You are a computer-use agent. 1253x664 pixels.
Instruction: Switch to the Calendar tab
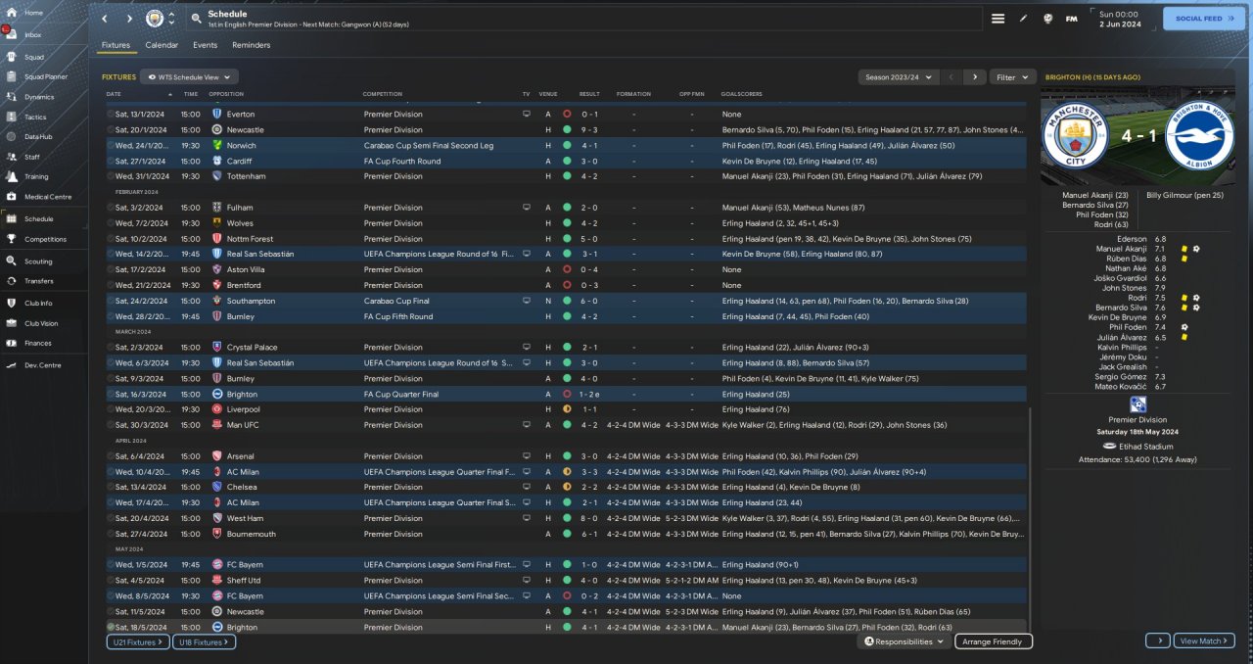(x=162, y=45)
